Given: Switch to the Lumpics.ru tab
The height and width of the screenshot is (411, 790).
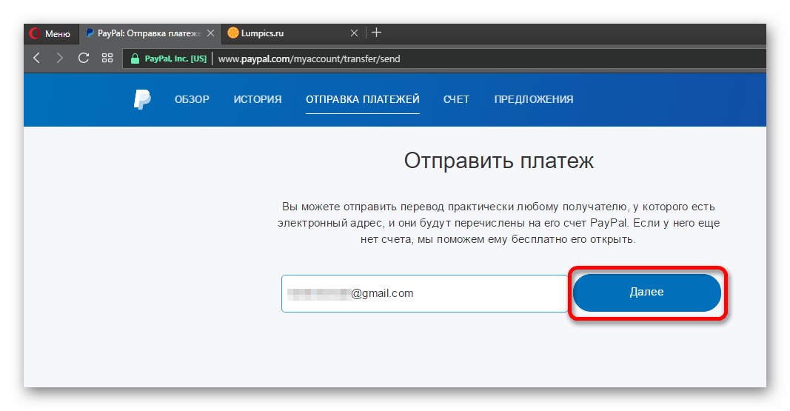Looking at the screenshot, I should (292, 33).
